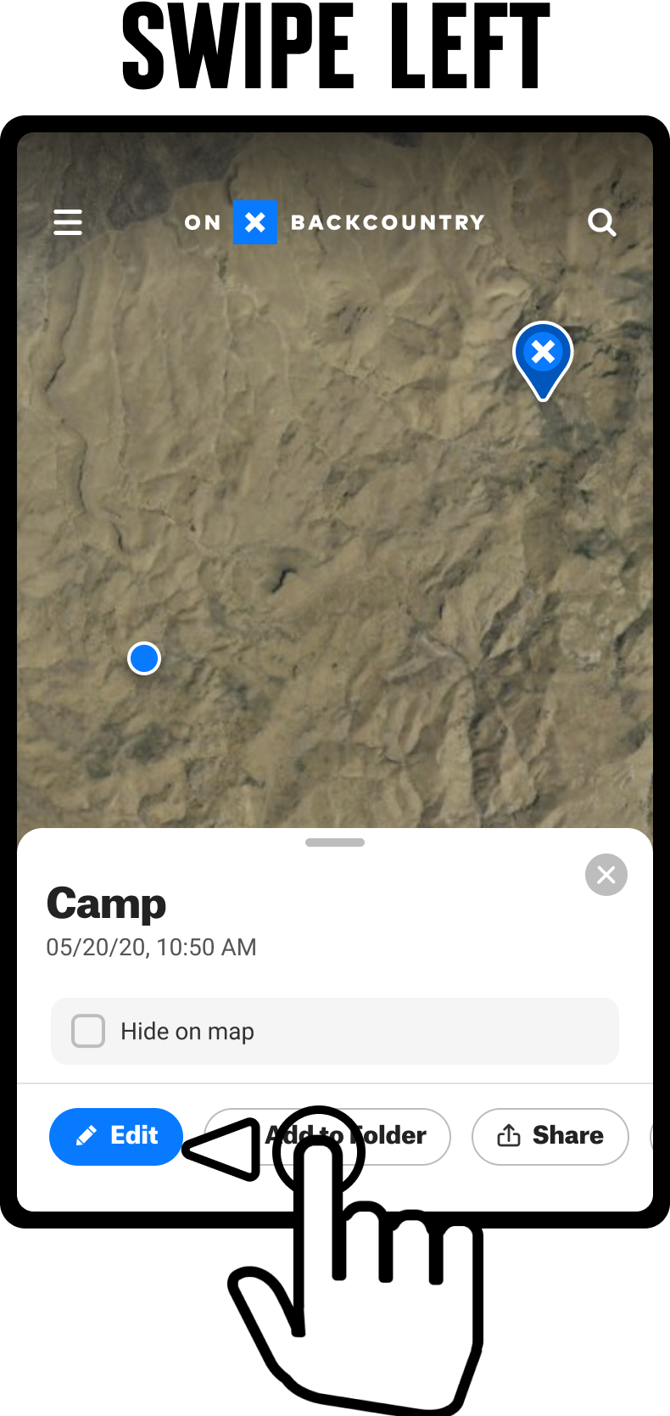The image size is (670, 1416).
Task: Select the Camp waypoint pin on map
Action: pyautogui.click(x=543, y=361)
